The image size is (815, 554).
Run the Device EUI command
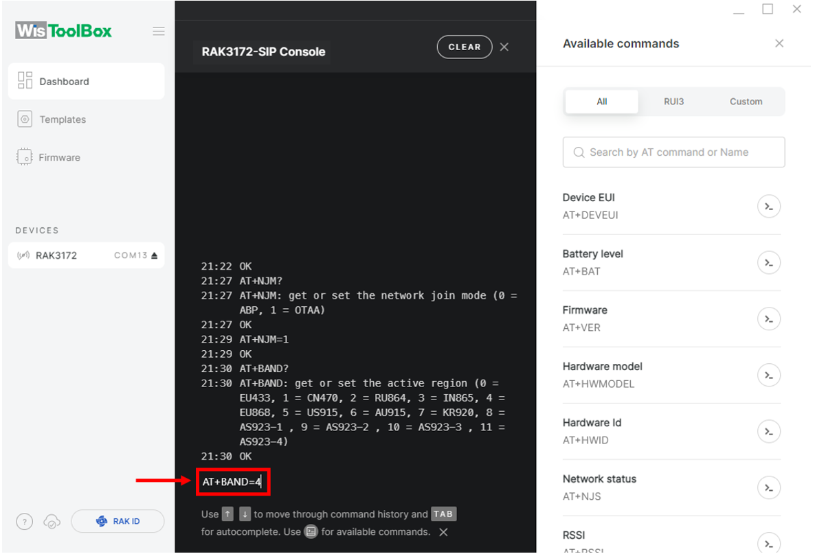tap(769, 207)
